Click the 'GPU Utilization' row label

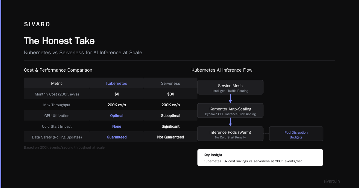(x=57, y=116)
